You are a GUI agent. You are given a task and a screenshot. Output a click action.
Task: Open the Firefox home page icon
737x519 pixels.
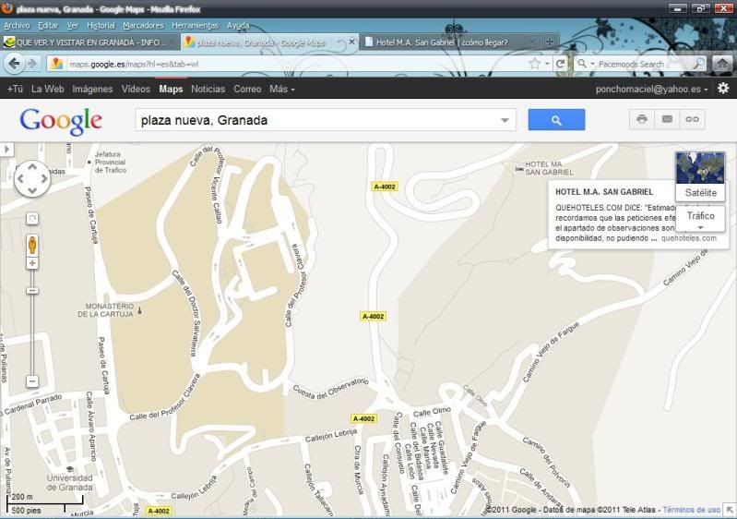(x=722, y=63)
